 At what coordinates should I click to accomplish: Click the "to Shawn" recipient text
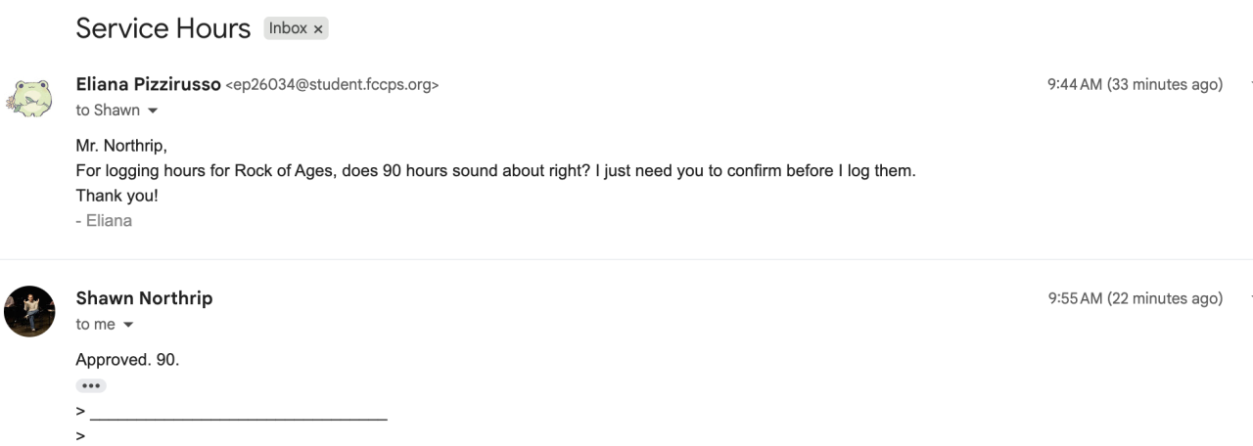[x=108, y=111]
